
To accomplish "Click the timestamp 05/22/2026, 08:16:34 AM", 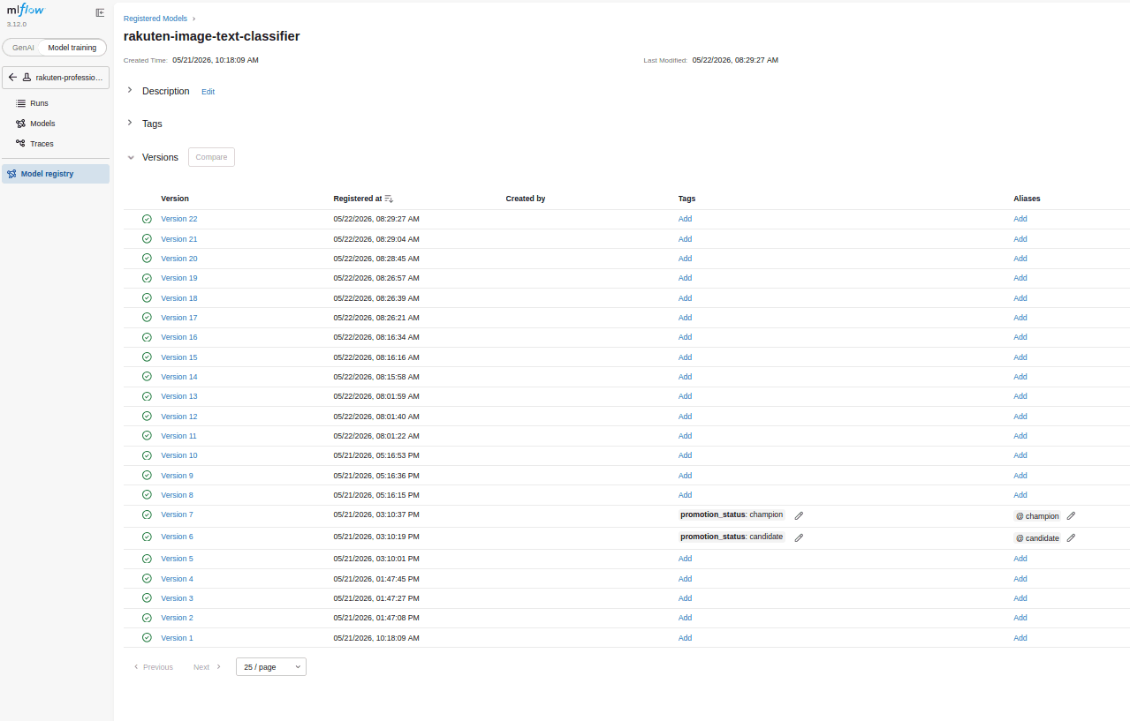I will [376, 337].
